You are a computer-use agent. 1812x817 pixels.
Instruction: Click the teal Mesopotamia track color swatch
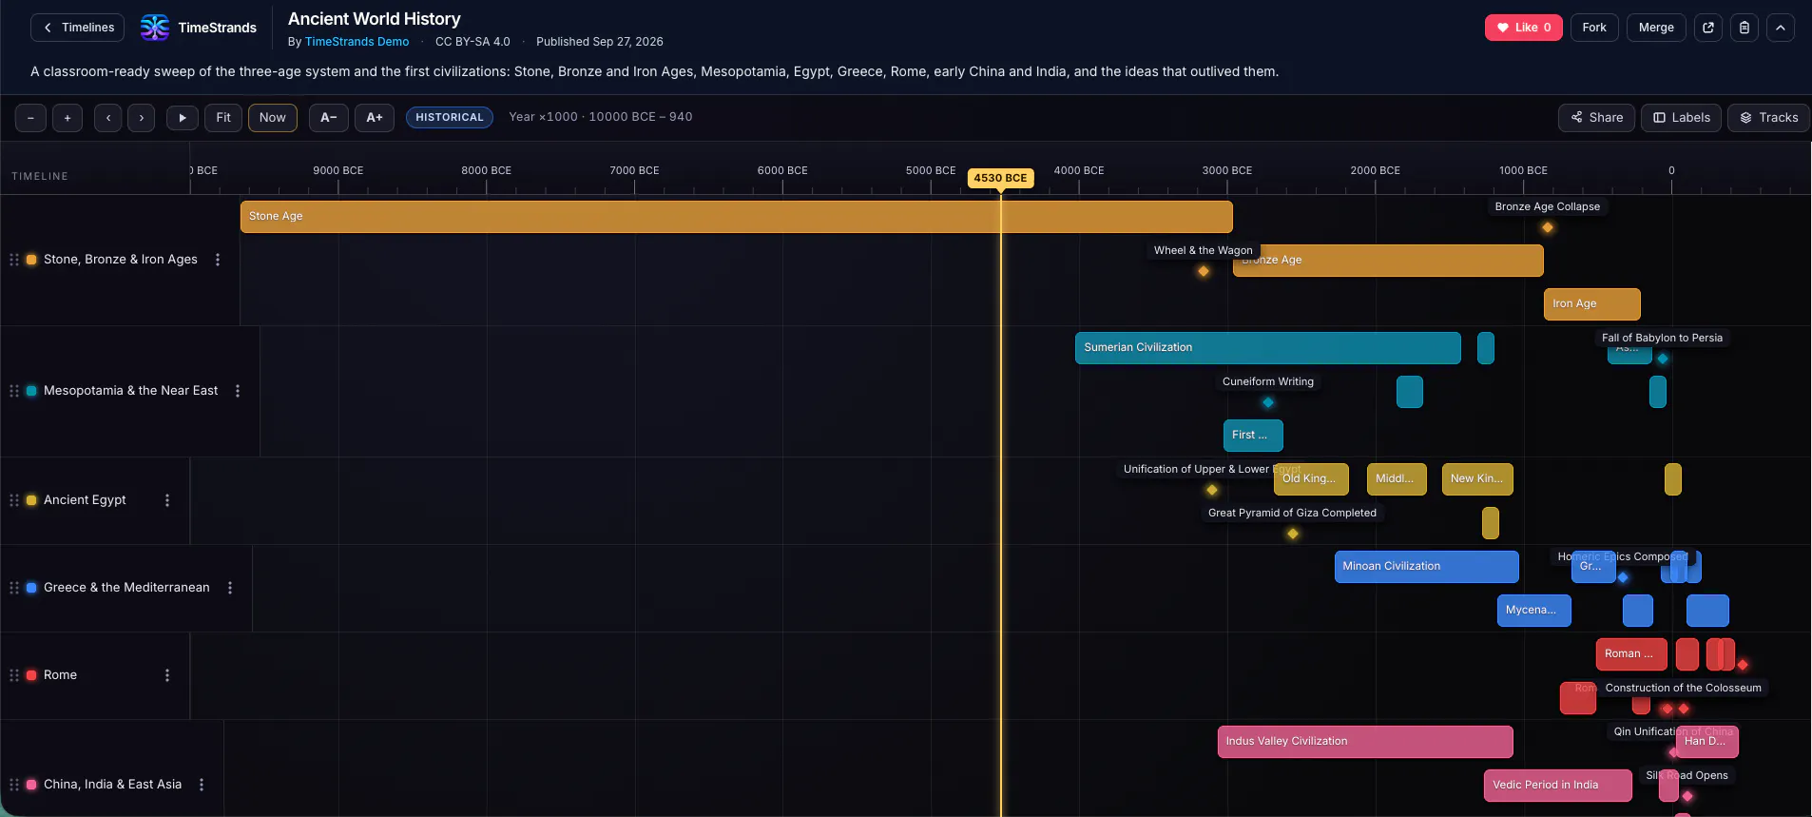click(31, 391)
